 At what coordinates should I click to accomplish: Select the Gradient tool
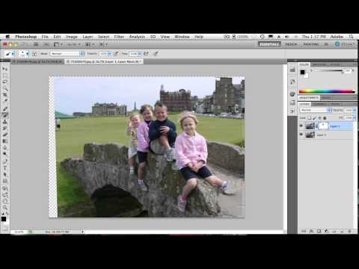pos(4,141)
